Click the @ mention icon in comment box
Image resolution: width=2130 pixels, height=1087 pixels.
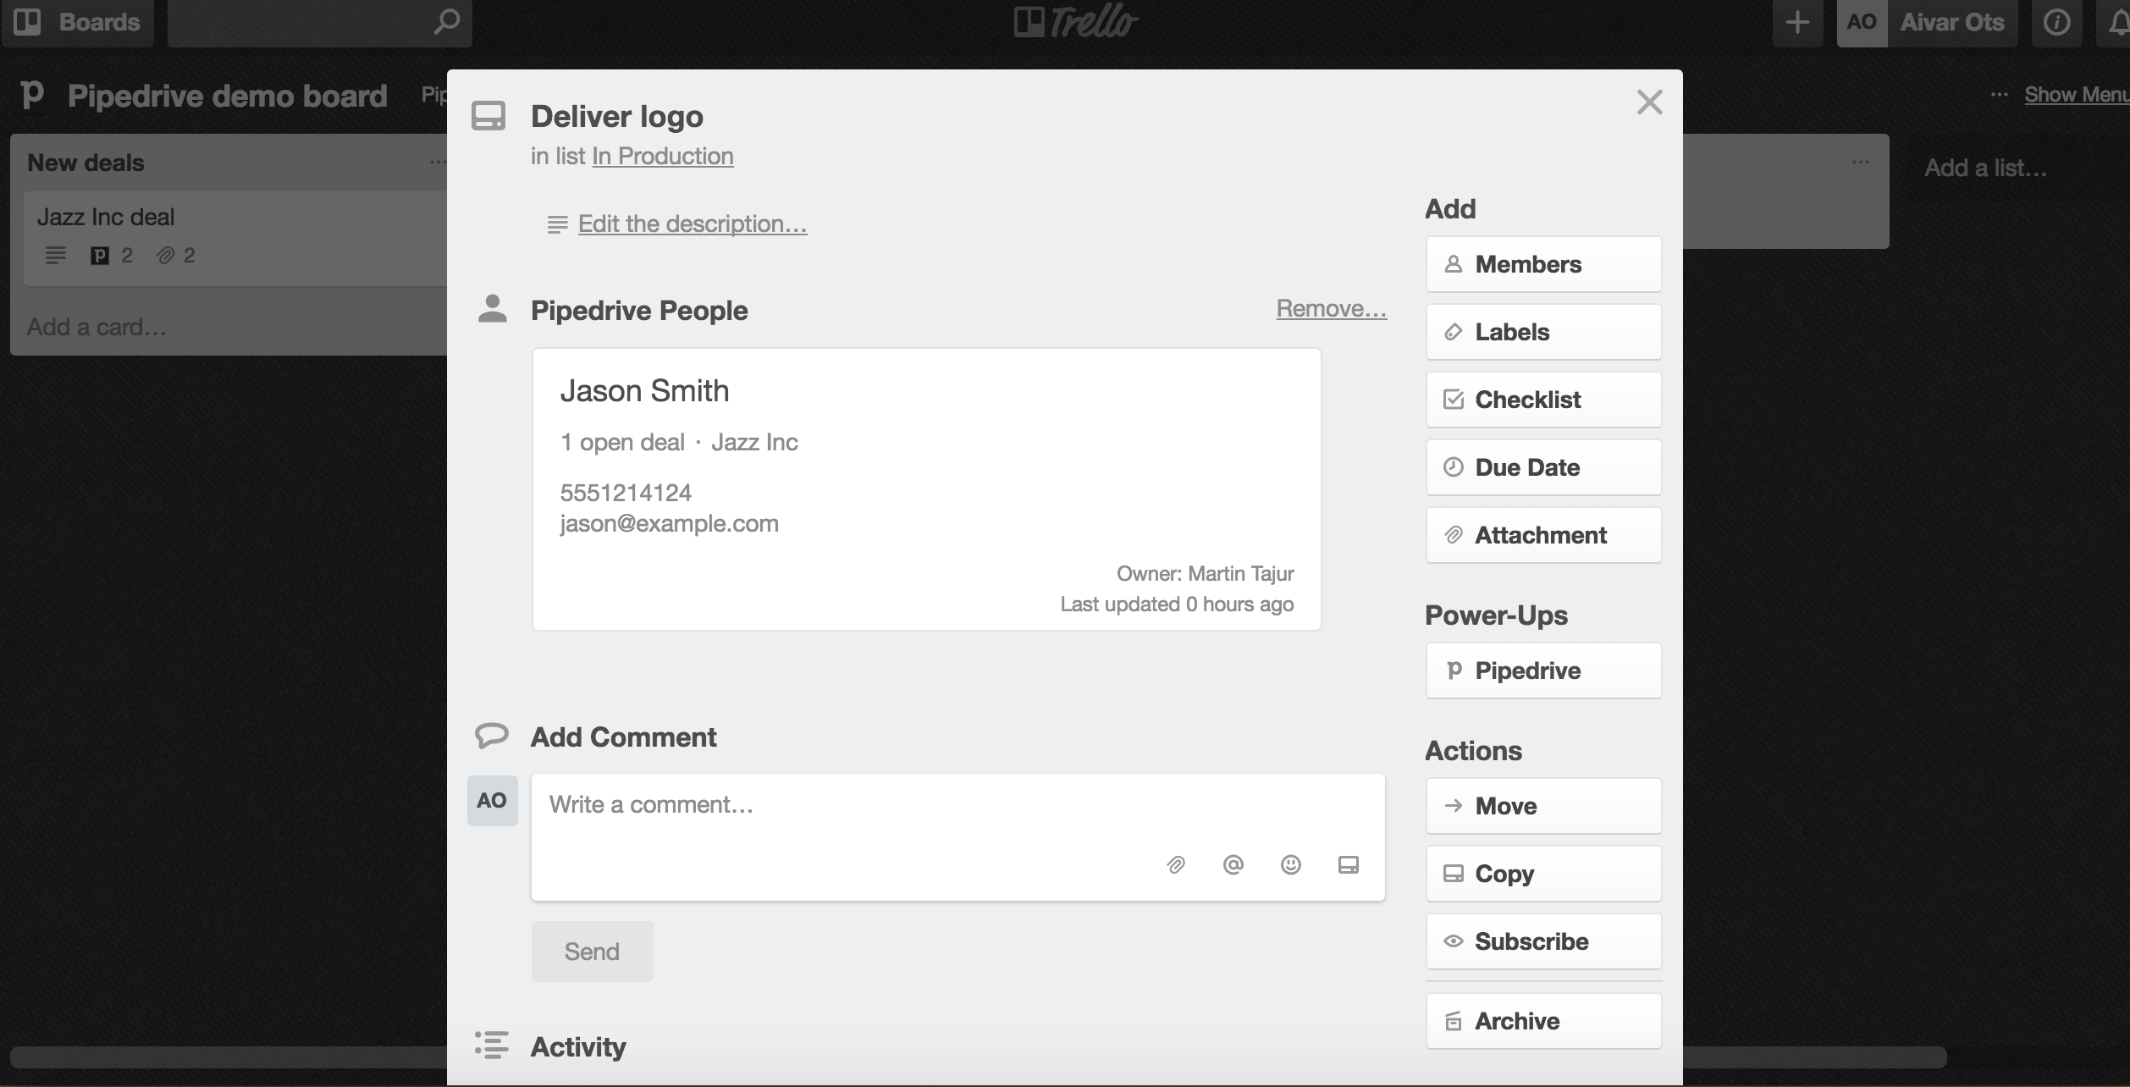[1233, 864]
